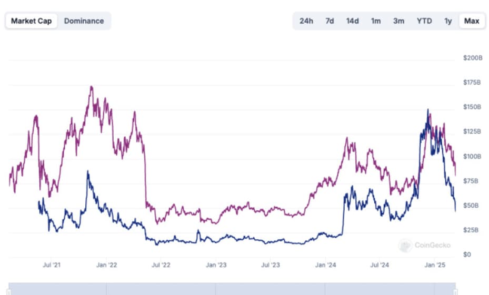Pick the 1y time range

point(448,21)
